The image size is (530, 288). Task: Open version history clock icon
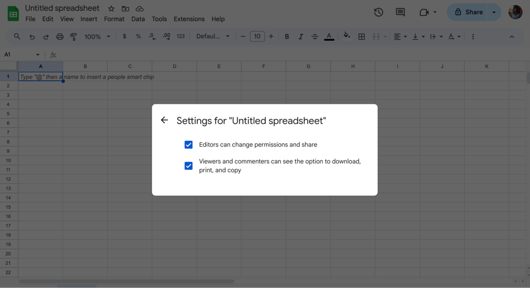tap(378, 12)
